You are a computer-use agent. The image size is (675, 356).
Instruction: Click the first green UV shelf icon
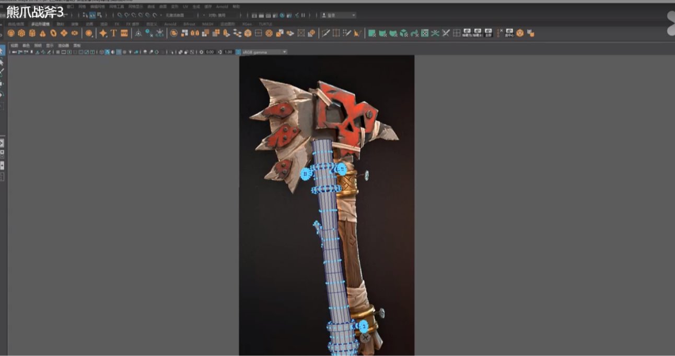click(371, 33)
